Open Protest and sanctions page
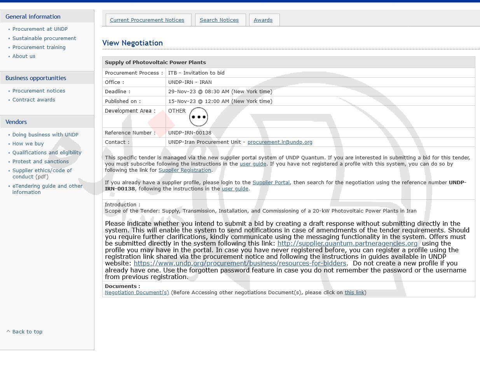 coord(40,162)
